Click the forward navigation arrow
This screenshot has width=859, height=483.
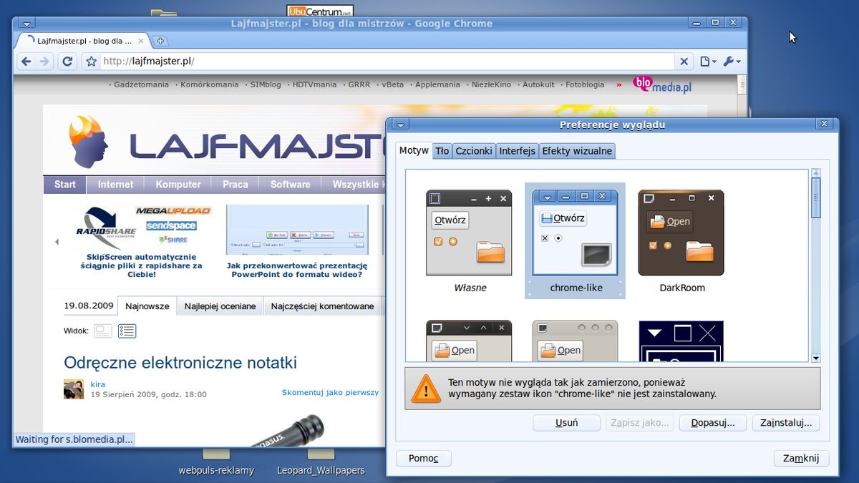[x=44, y=62]
